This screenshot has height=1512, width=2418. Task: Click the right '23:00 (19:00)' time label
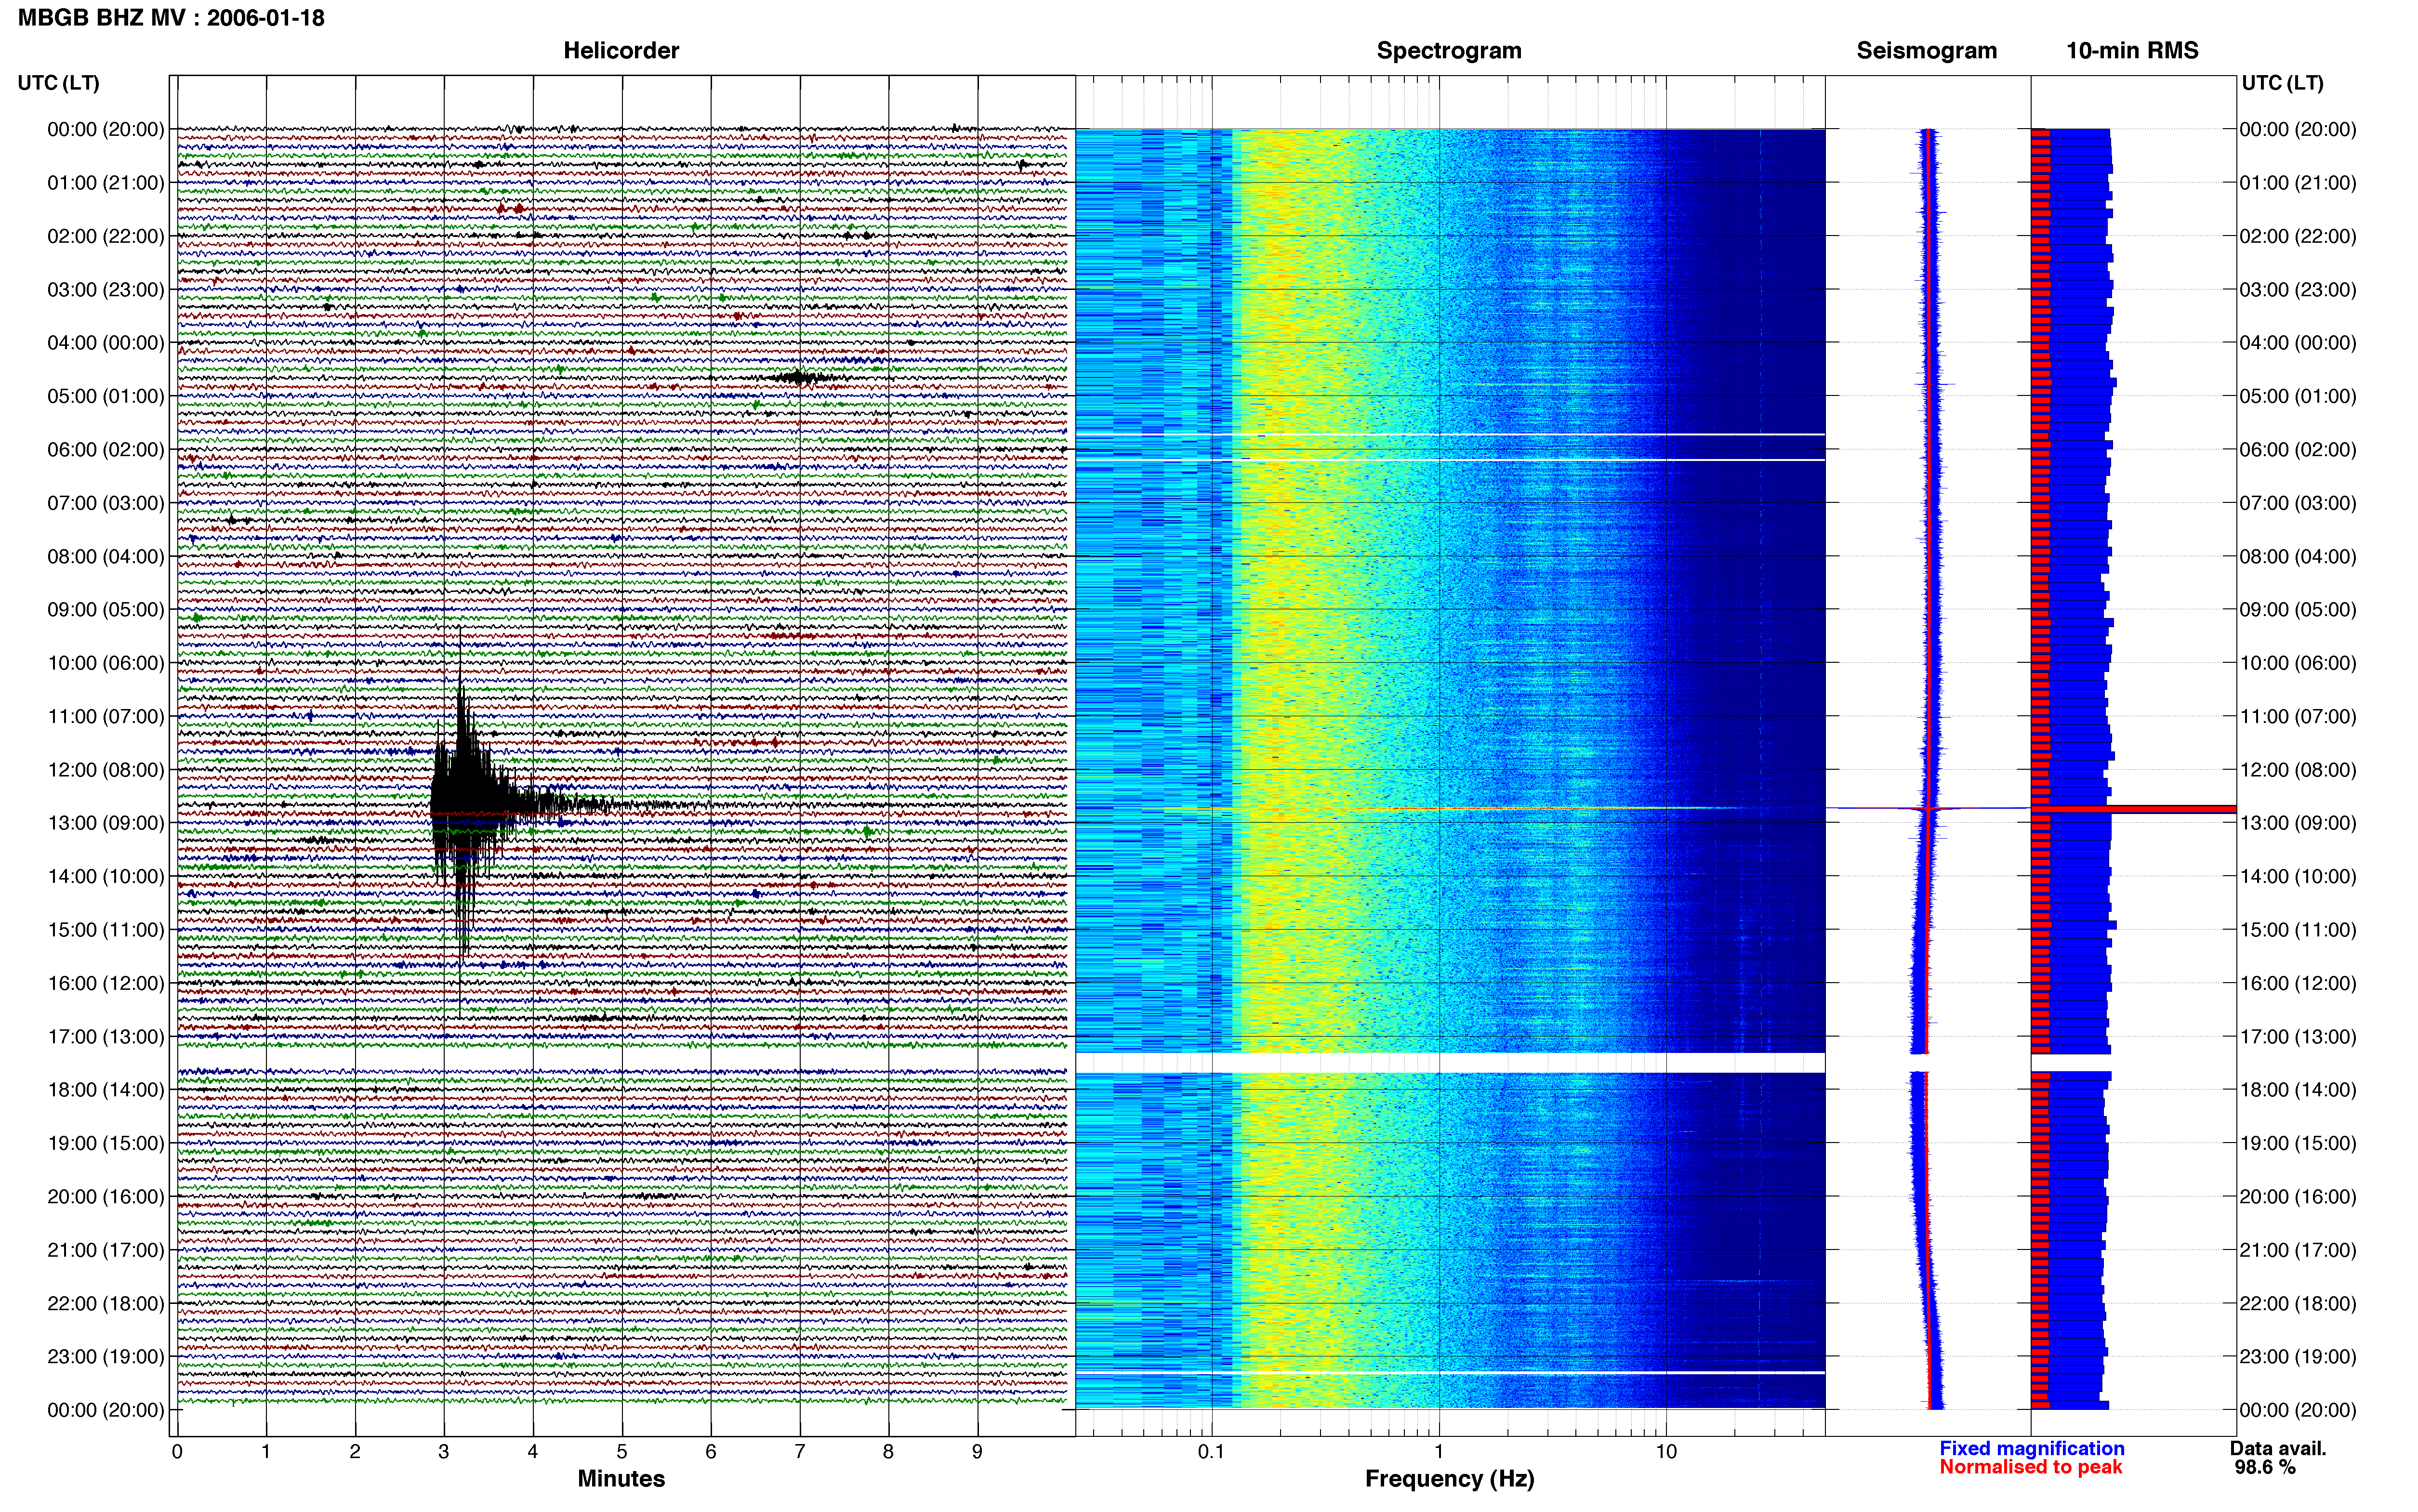(x=2298, y=1357)
